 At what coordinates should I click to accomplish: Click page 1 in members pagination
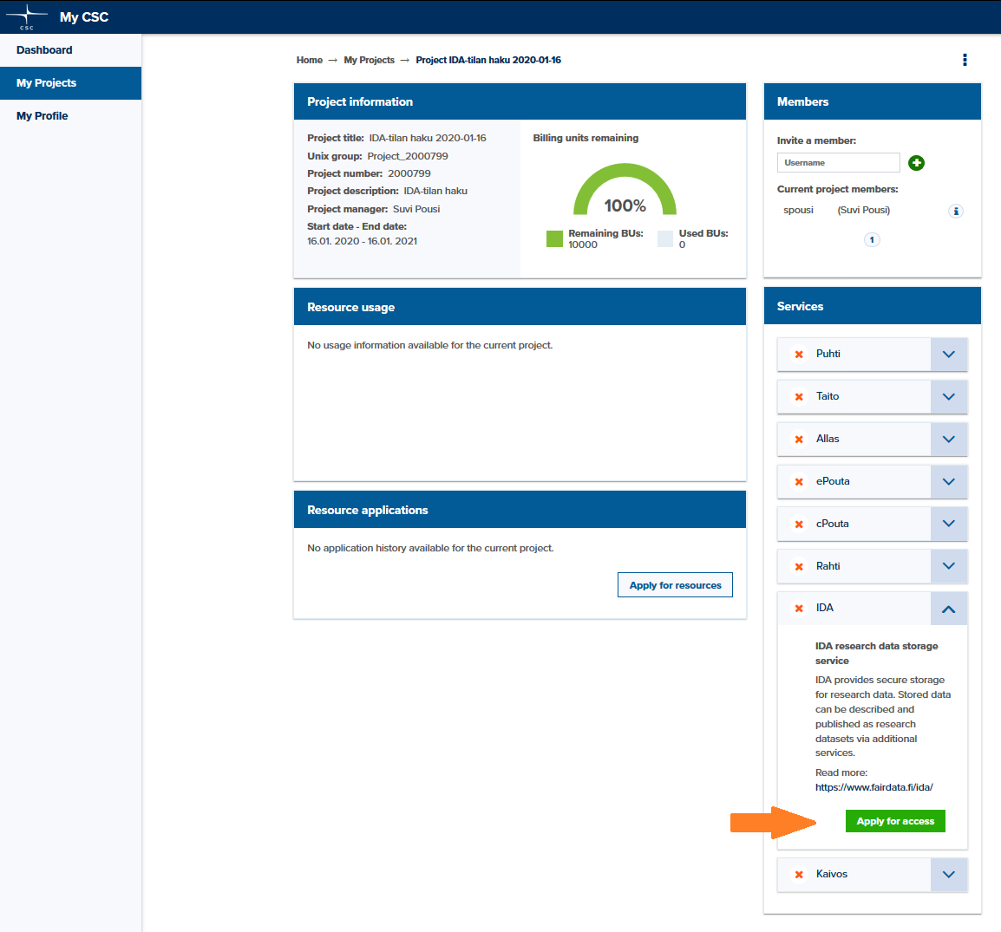(x=872, y=240)
